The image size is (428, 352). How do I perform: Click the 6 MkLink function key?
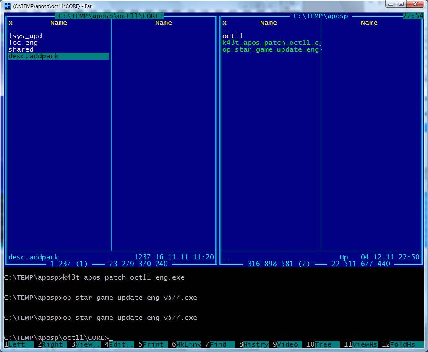click(186, 344)
